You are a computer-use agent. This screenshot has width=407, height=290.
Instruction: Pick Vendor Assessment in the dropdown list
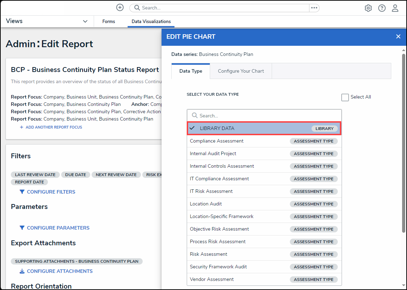coord(212,280)
